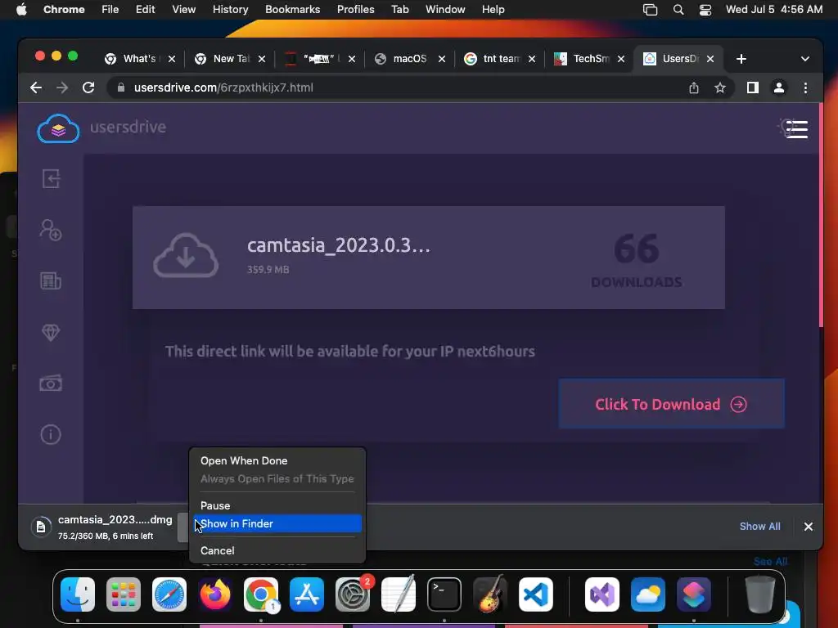Open the Apple menu
This screenshot has width=838, height=628.
[21, 10]
